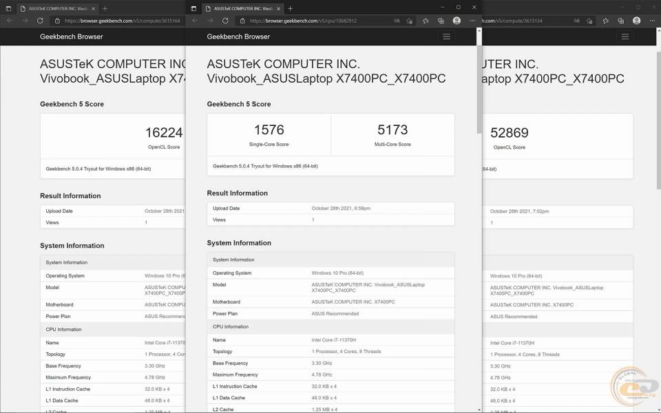Image resolution: width=661 pixels, height=413 pixels.
Task: Expand the hamburger menu in the middle window
Action: (x=446, y=36)
